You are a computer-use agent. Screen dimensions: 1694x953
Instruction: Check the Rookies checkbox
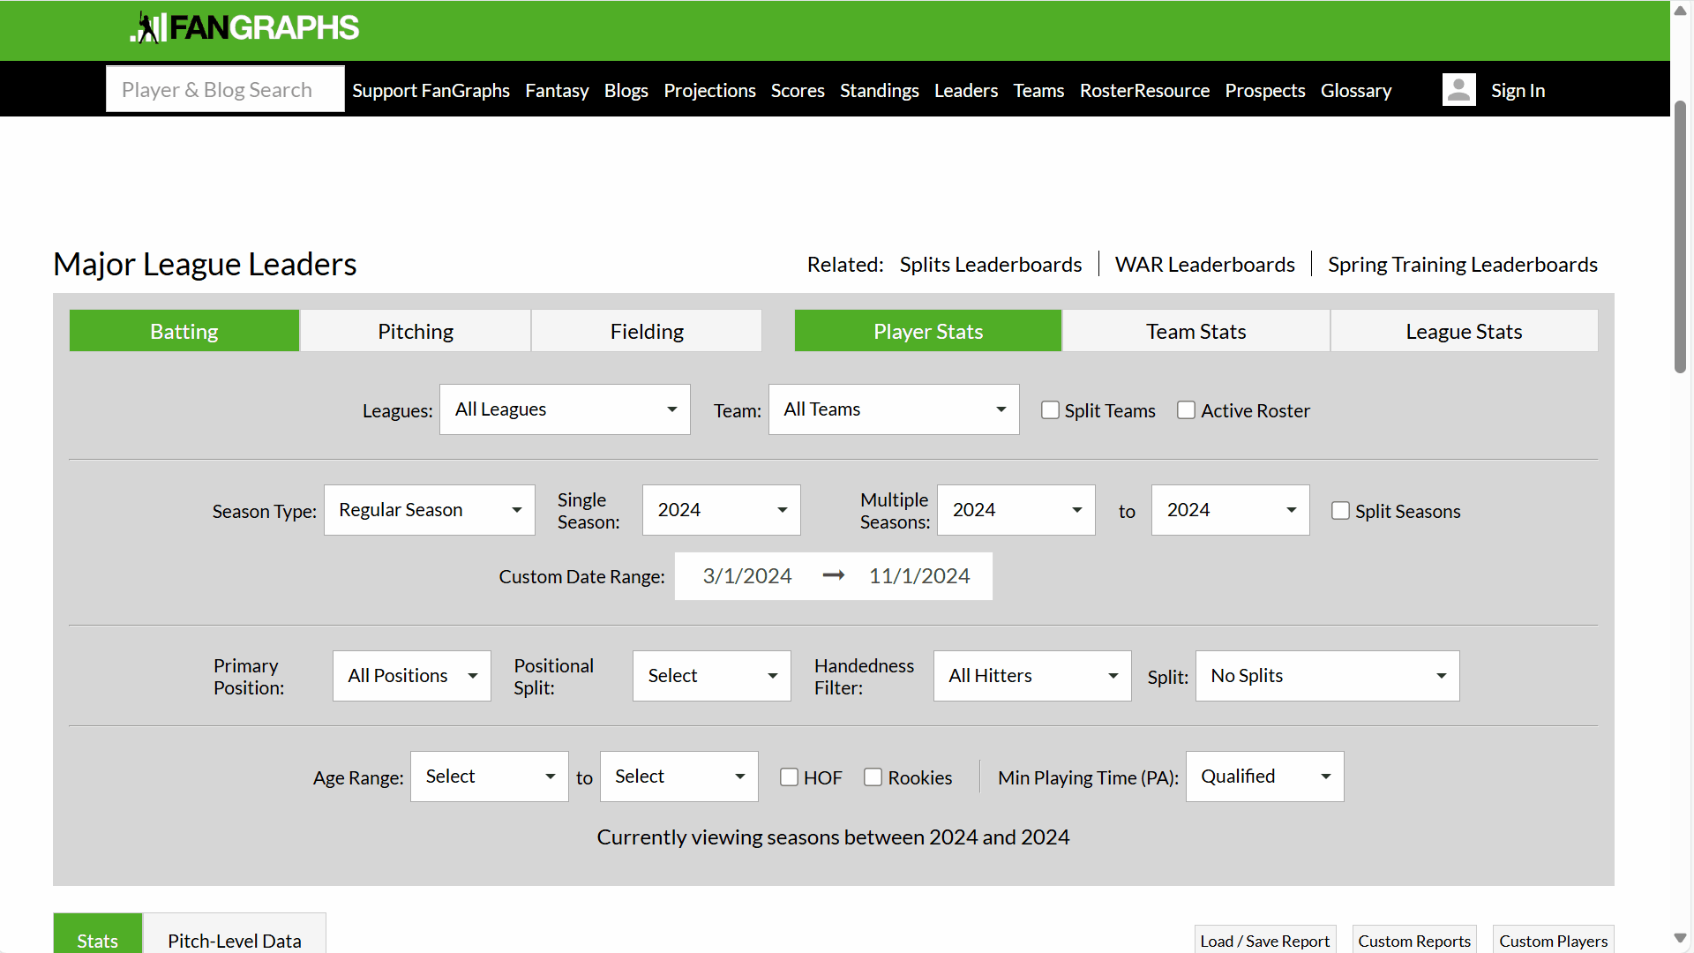873,777
